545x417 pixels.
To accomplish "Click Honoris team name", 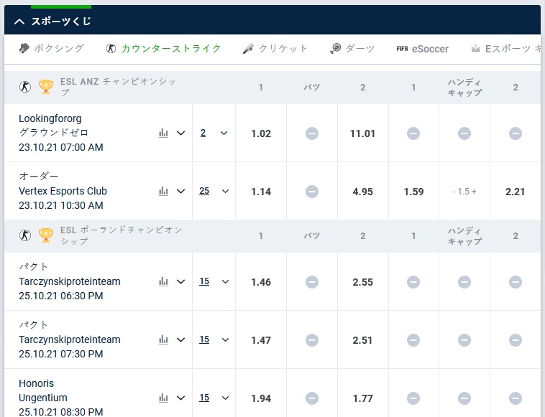I will tap(36, 383).
